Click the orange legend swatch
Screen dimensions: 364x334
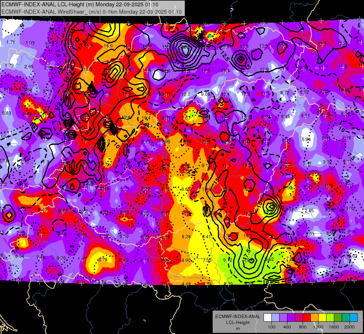pos(315,318)
